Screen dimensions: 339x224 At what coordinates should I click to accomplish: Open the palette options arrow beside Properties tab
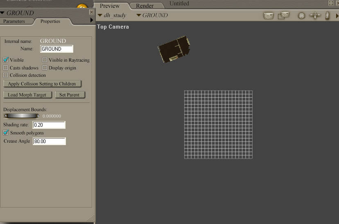[91, 20]
